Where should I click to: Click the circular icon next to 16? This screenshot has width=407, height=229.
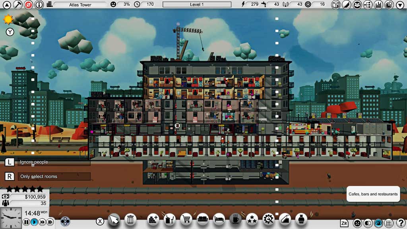[x=308, y=4]
